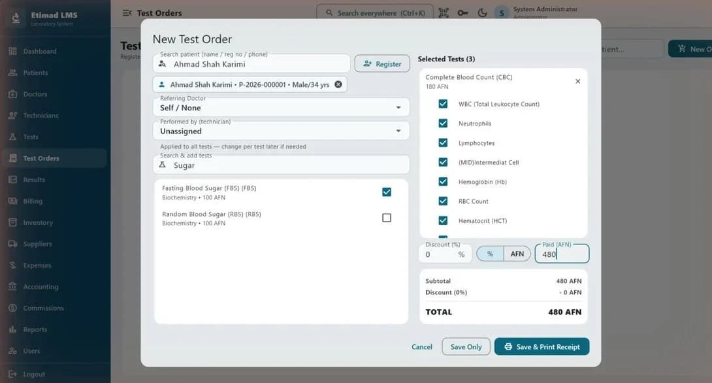Viewport: 712px width, 383px height.
Task: Click the patient search person icon
Action: (162, 64)
